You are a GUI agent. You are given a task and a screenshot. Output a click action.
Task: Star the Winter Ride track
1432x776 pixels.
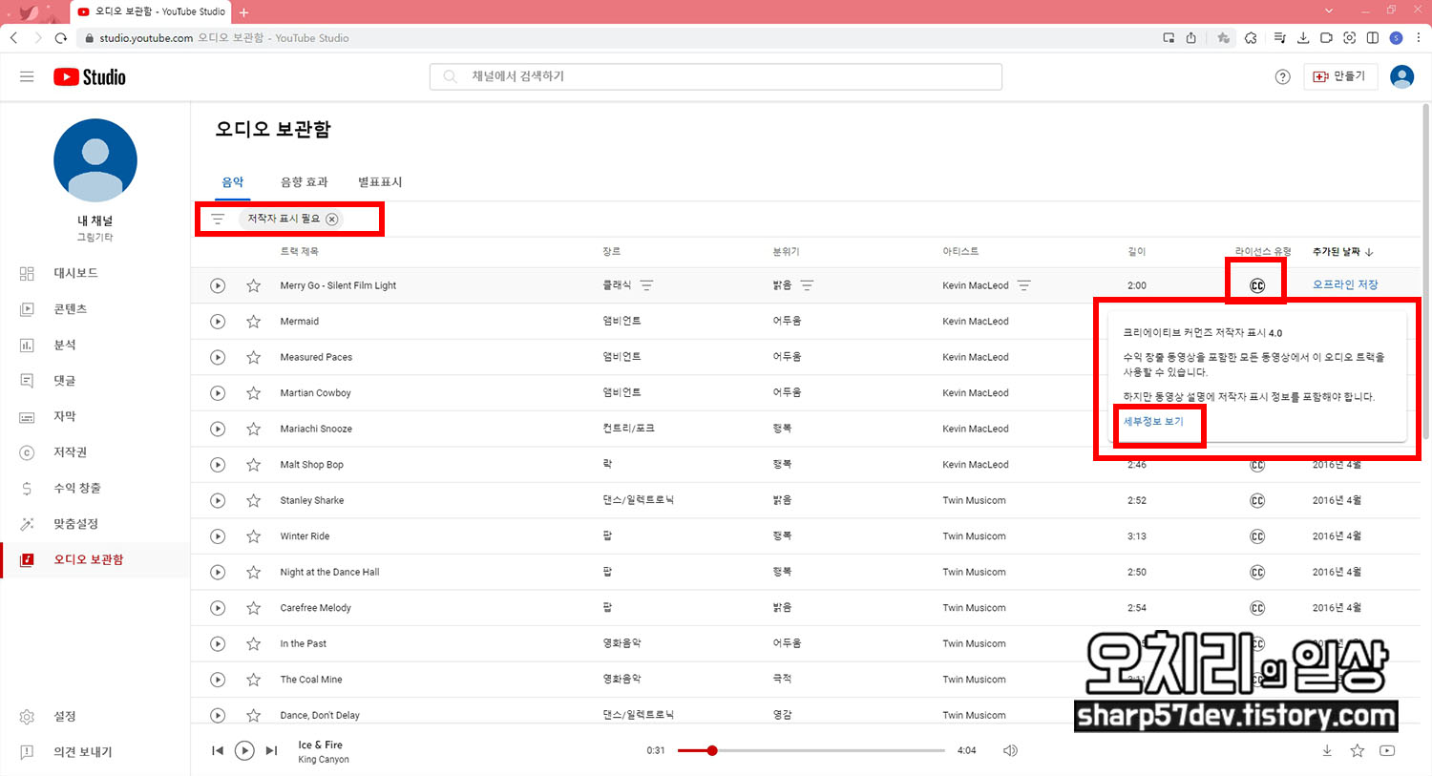[x=253, y=536]
